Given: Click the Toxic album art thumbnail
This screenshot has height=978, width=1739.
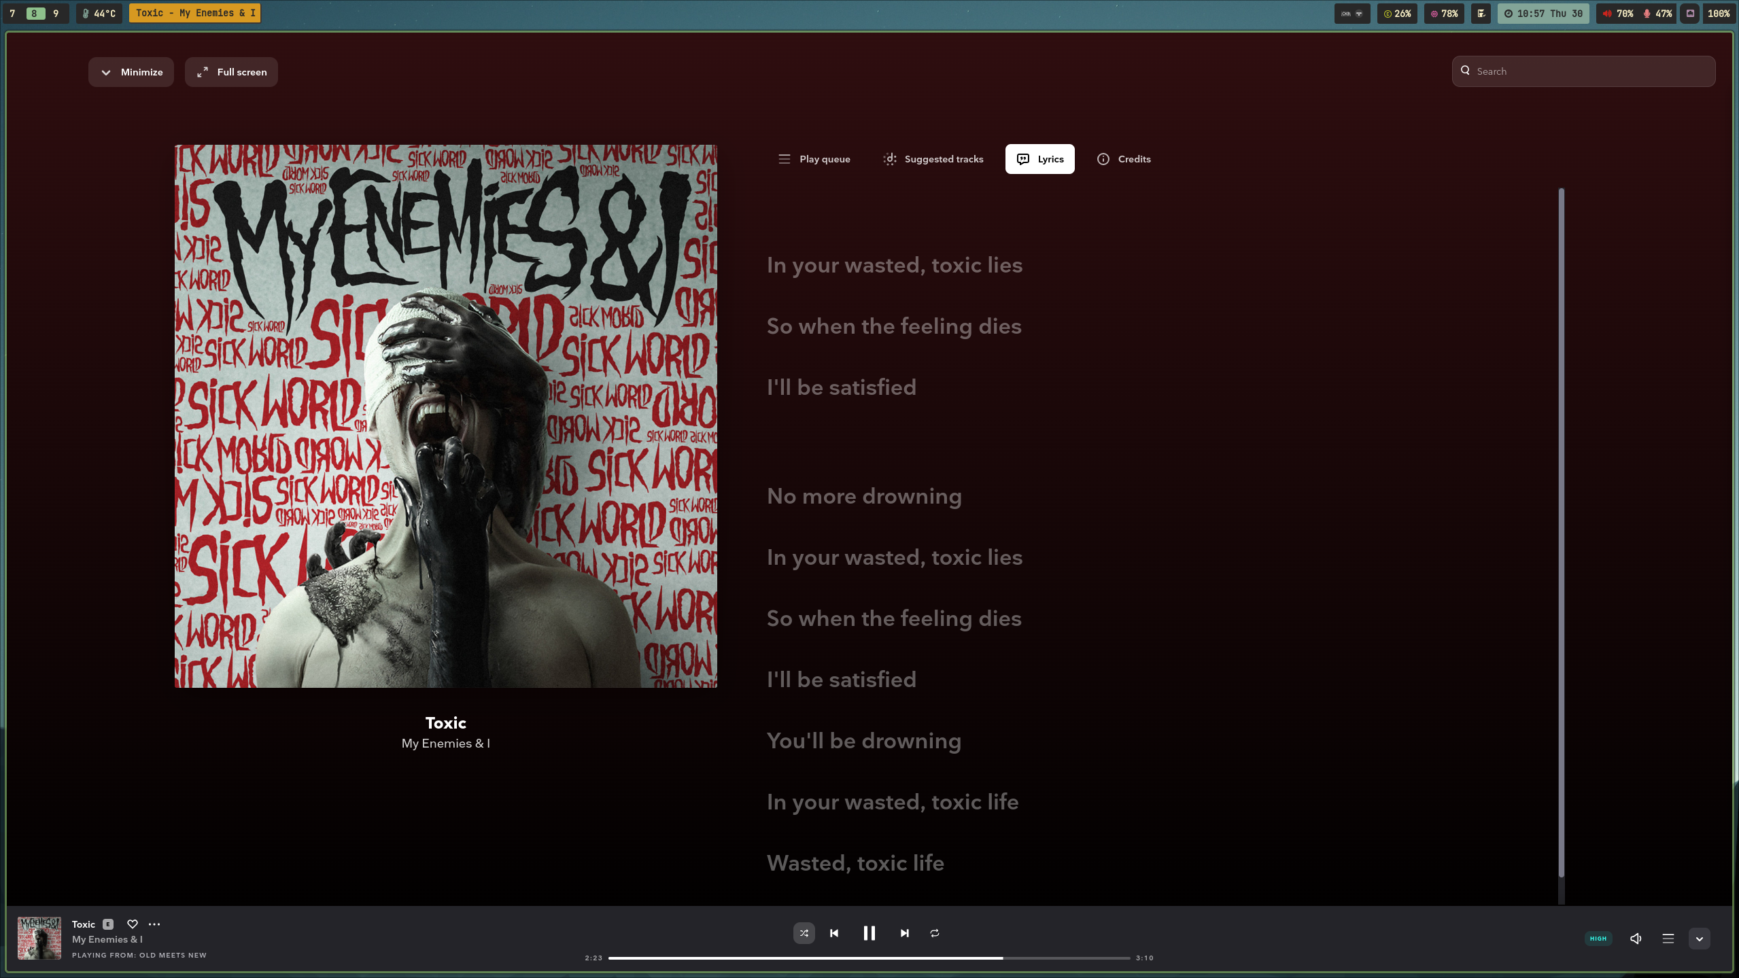Looking at the screenshot, I should tap(39, 938).
